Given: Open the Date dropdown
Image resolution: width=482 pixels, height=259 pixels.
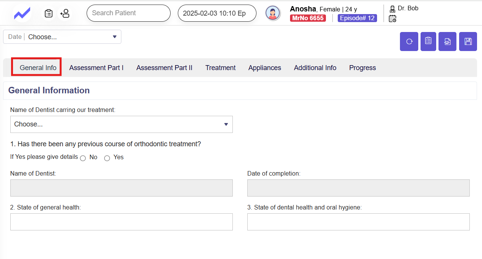Looking at the screenshot, I should point(62,37).
